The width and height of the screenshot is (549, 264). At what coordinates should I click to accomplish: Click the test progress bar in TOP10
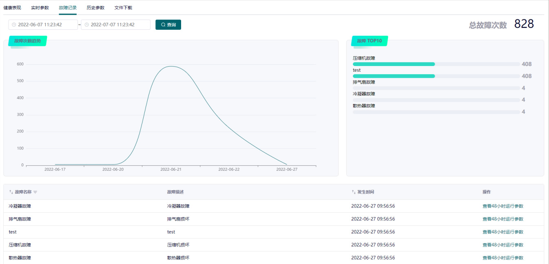click(436, 76)
